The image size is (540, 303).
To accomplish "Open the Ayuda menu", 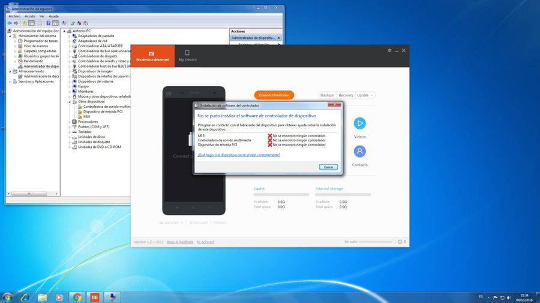I will 53,16.
